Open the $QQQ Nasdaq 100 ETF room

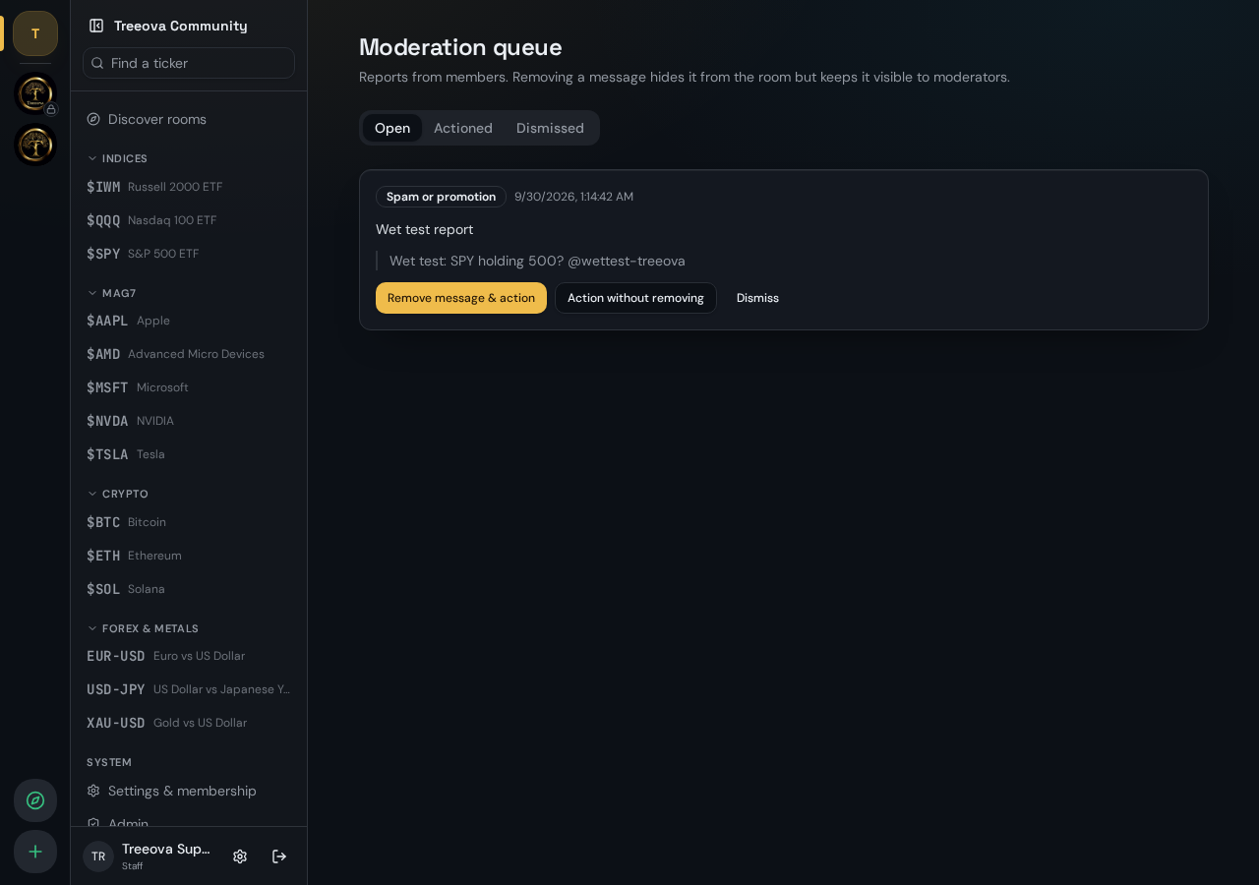(189, 220)
